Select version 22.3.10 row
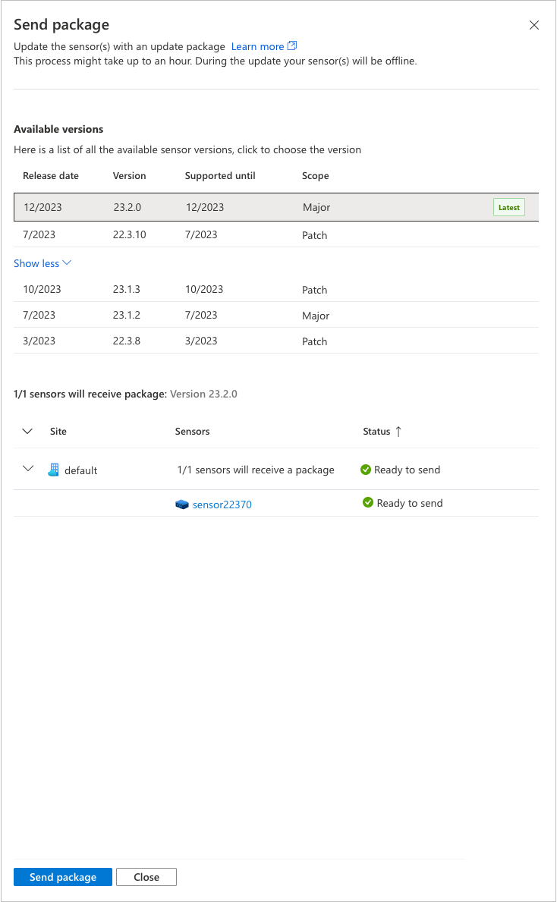Image resolution: width=557 pixels, height=902 pixels. click(276, 234)
